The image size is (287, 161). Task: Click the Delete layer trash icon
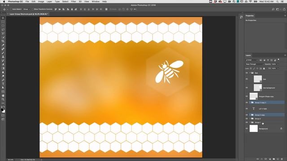(x=282, y=159)
